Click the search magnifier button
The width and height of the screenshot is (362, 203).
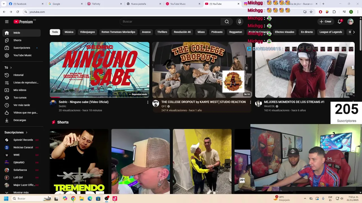[x=227, y=22]
